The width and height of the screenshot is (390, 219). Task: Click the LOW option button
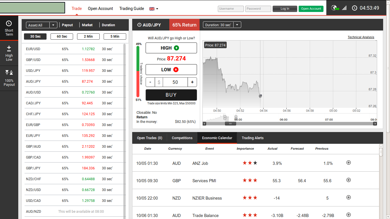pos(171,70)
